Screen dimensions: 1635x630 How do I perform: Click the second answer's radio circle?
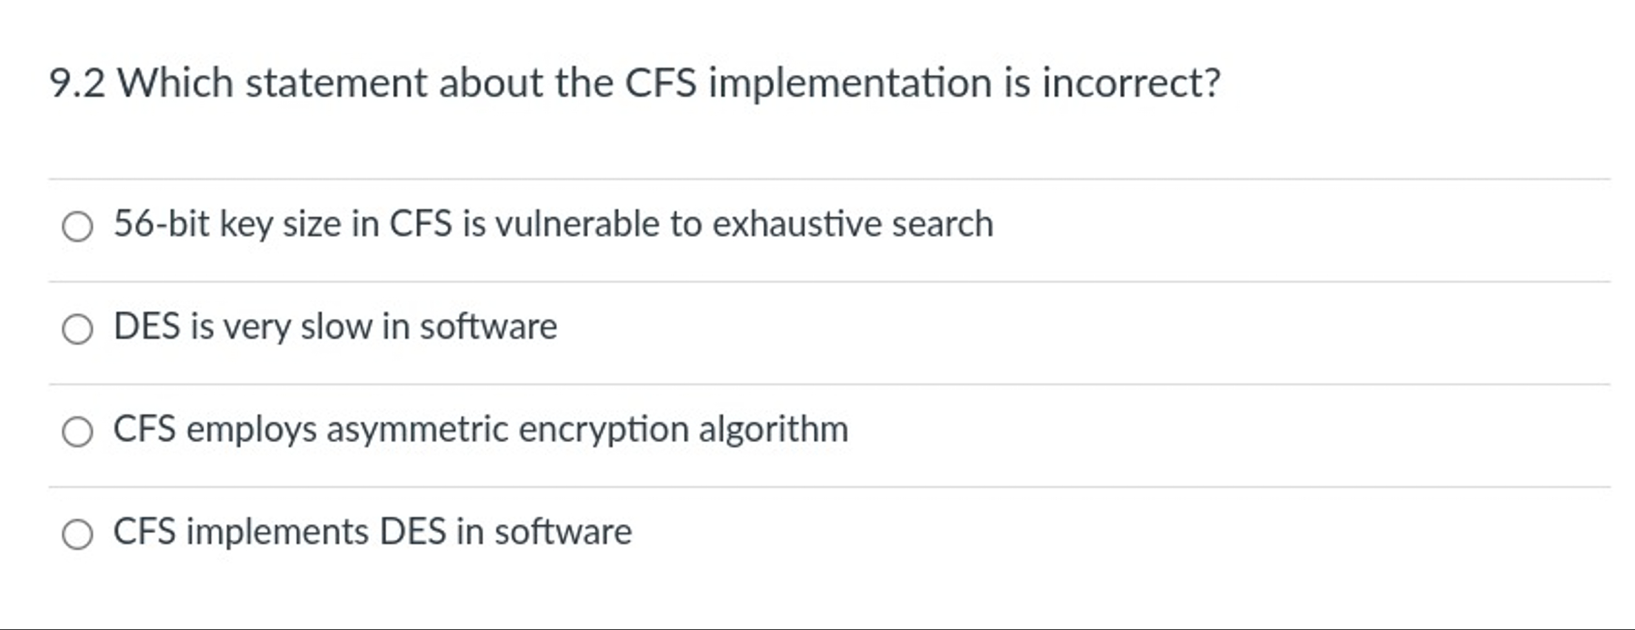coord(77,328)
